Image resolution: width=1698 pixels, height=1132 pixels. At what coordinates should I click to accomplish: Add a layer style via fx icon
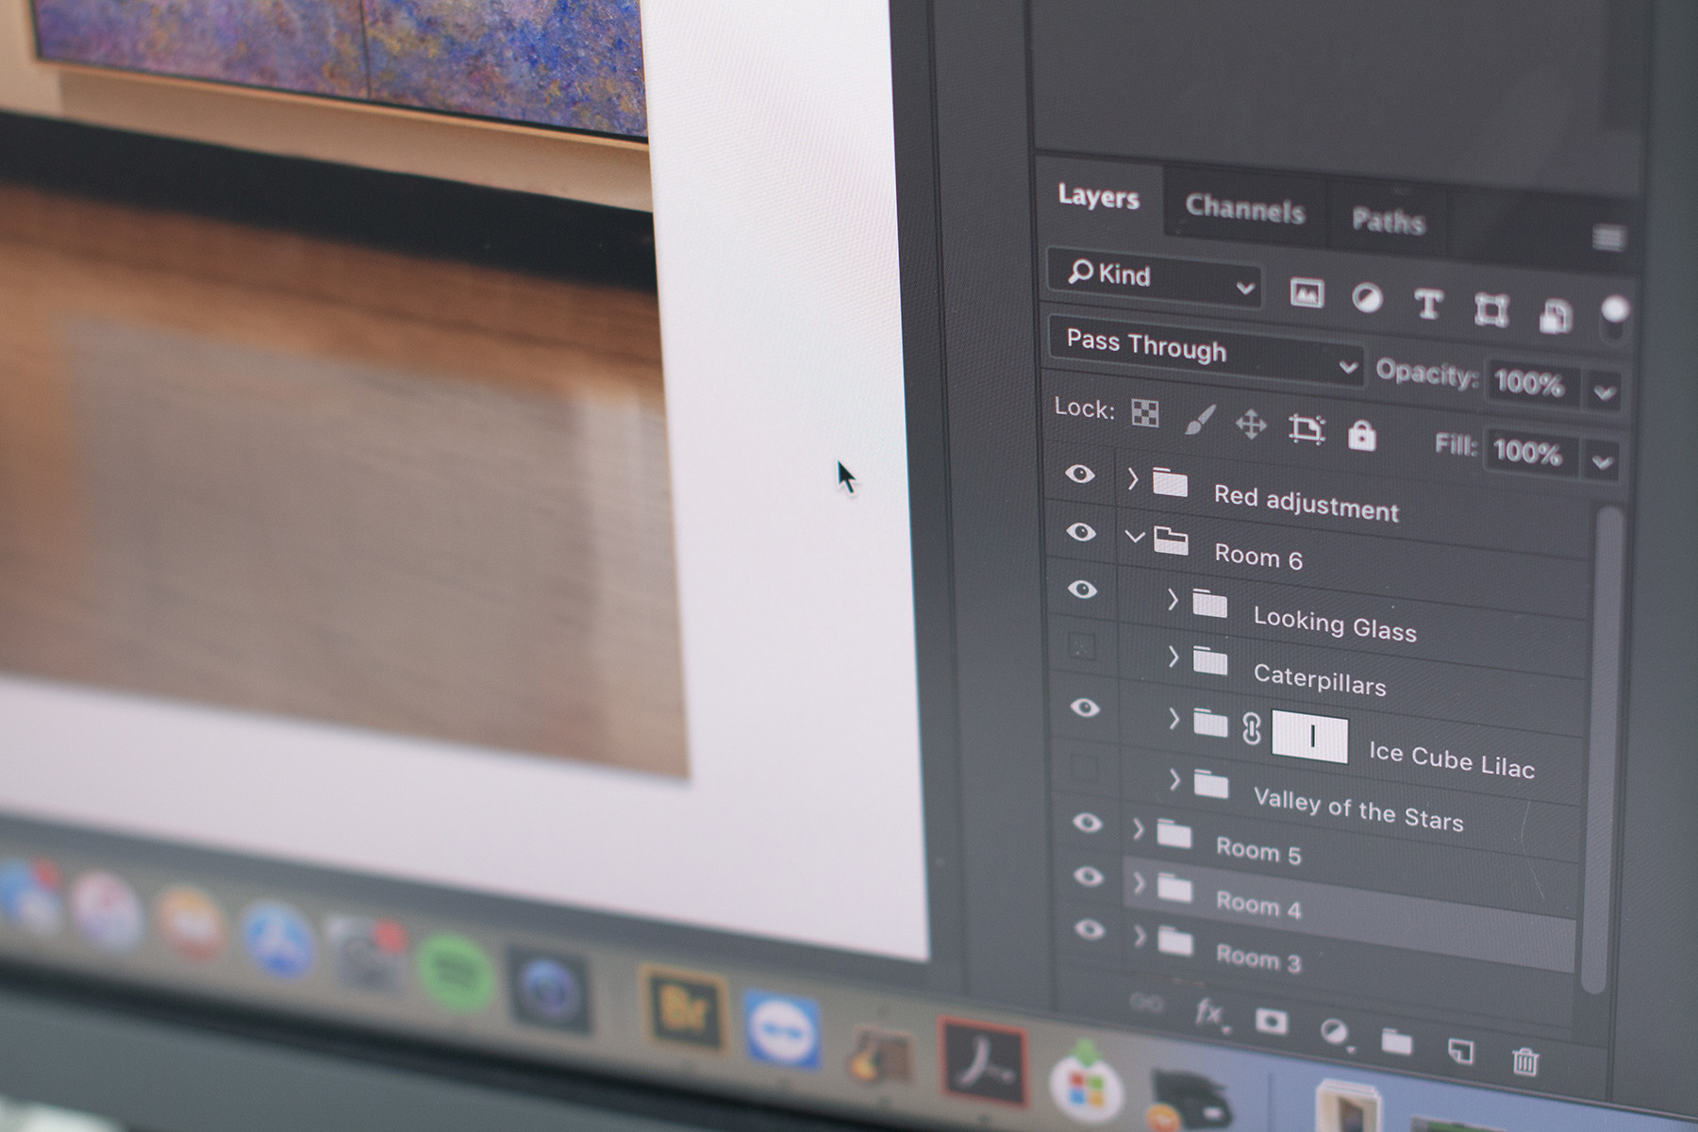pyautogui.click(x=1209, y=1014)
